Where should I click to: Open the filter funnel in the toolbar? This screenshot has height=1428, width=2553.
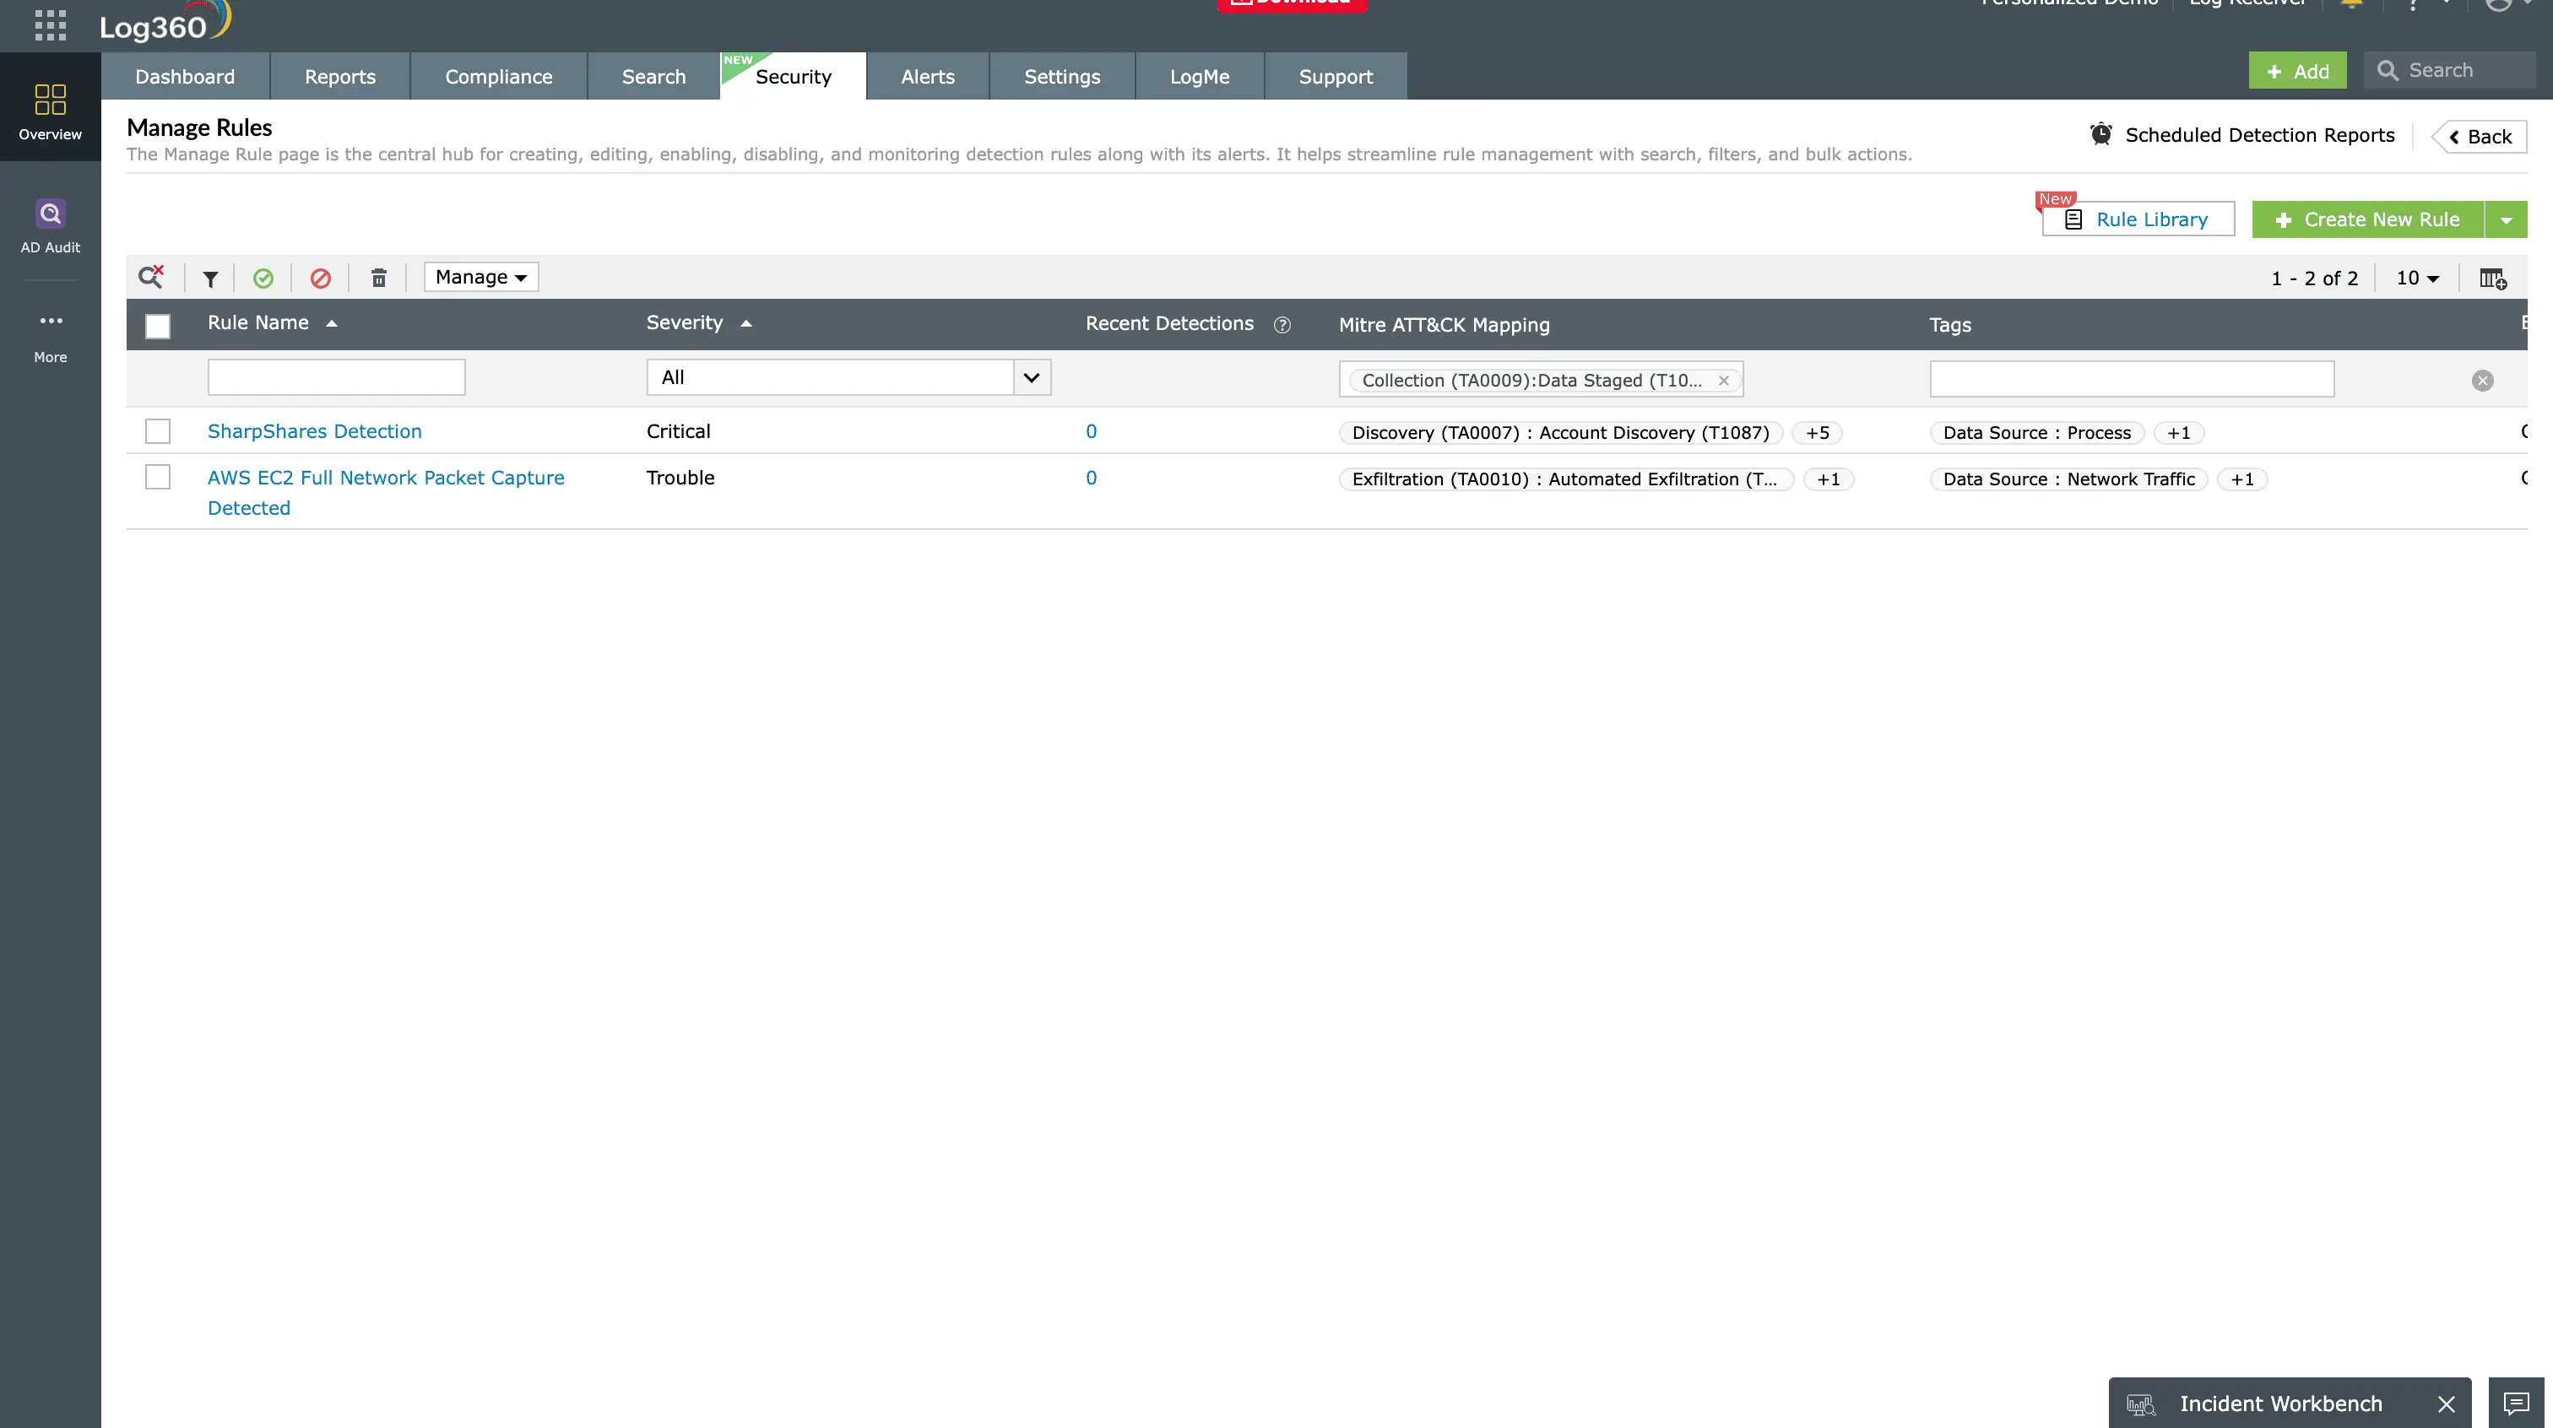coord(210,279)
